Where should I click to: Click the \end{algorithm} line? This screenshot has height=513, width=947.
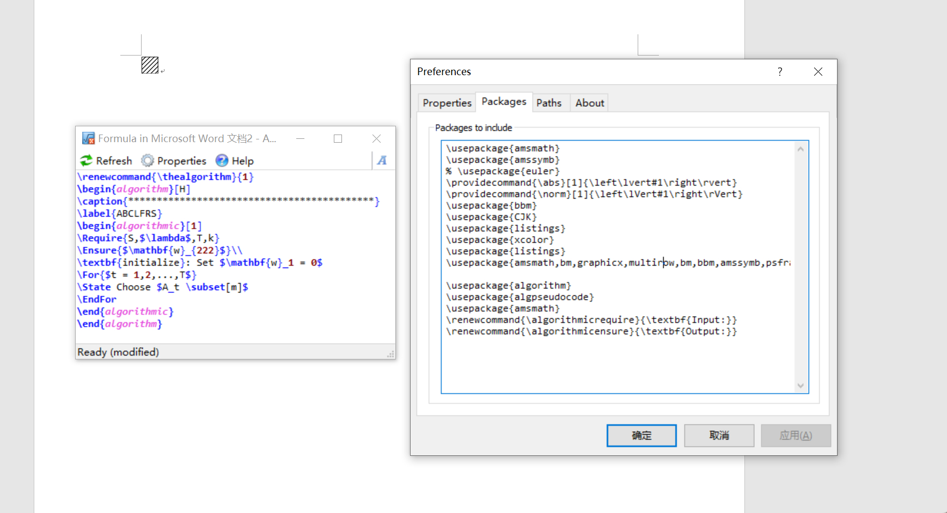click(120, 323)
